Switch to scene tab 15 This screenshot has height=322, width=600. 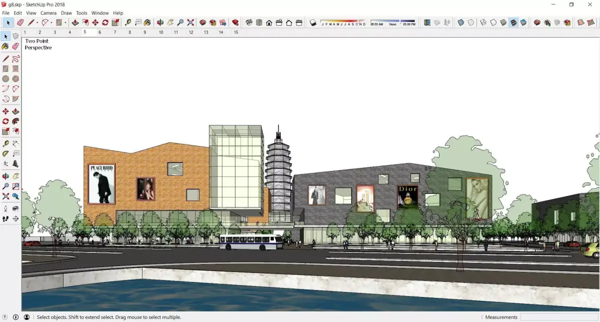[236, 32]
